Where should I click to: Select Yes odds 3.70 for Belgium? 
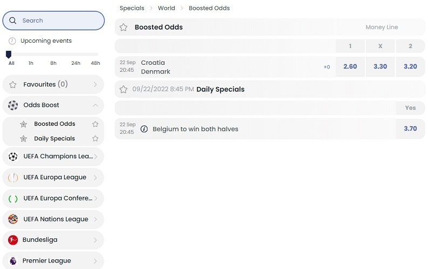point(411,129)
